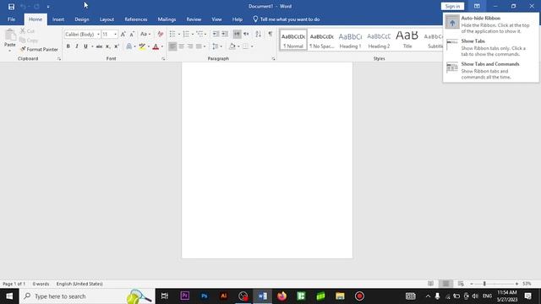Switch to Read Mode view icon
This screenshot has width=541, height=304.
pos(430,284)
